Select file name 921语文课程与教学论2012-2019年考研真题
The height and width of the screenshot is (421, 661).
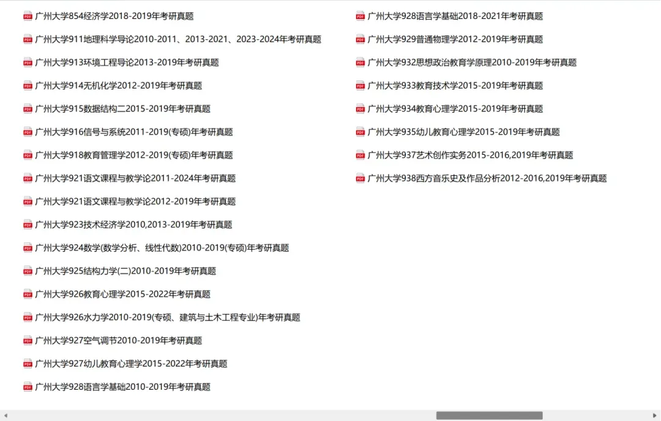[135, 201]
